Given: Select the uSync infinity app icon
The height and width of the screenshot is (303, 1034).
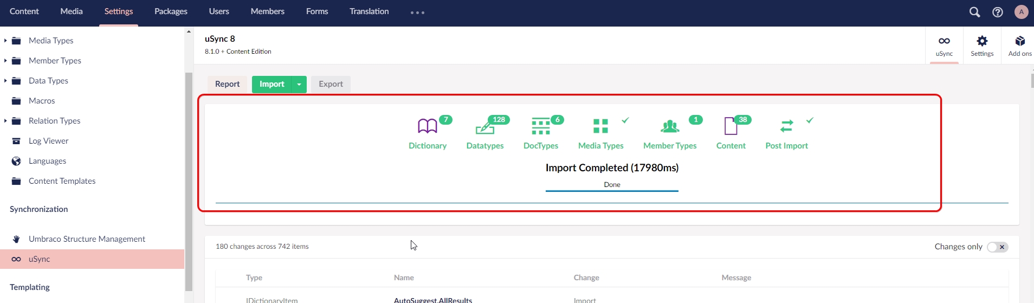Looking at the screenshot, I should [x=944, y=41].
